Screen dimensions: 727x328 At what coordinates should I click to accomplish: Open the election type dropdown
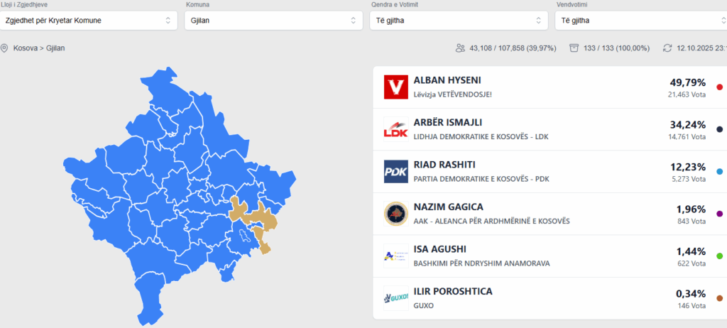(x=87, y=21)
